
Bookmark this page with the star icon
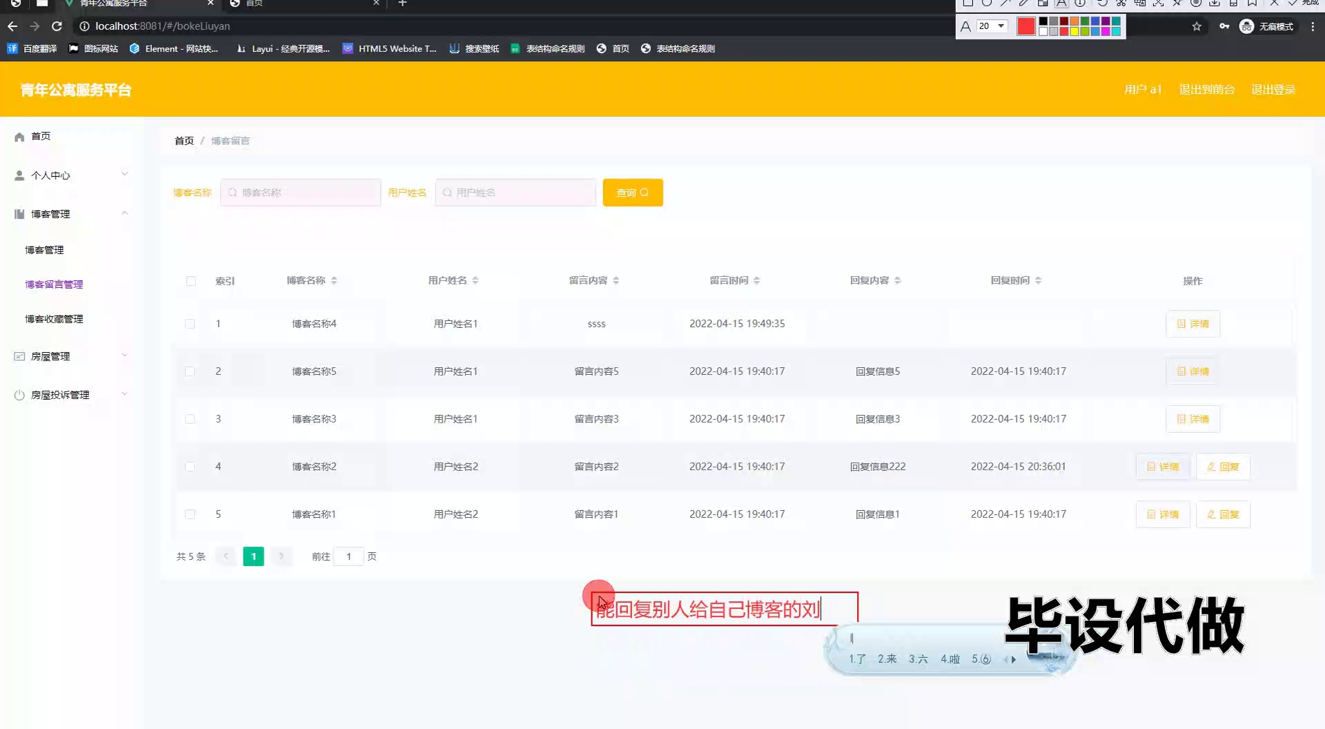1197,26
